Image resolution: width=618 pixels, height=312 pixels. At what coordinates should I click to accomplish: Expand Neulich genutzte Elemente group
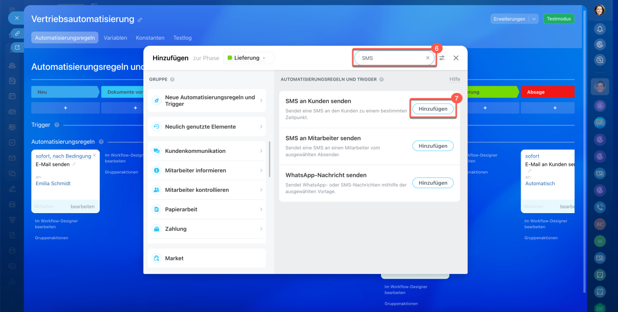pyautogui.click(x=207, y=127)
